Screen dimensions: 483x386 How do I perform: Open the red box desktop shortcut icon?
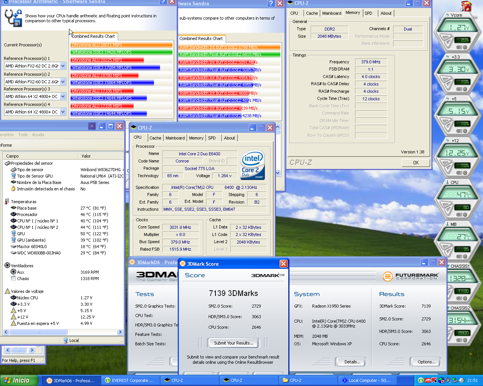(x=466, y=6)
